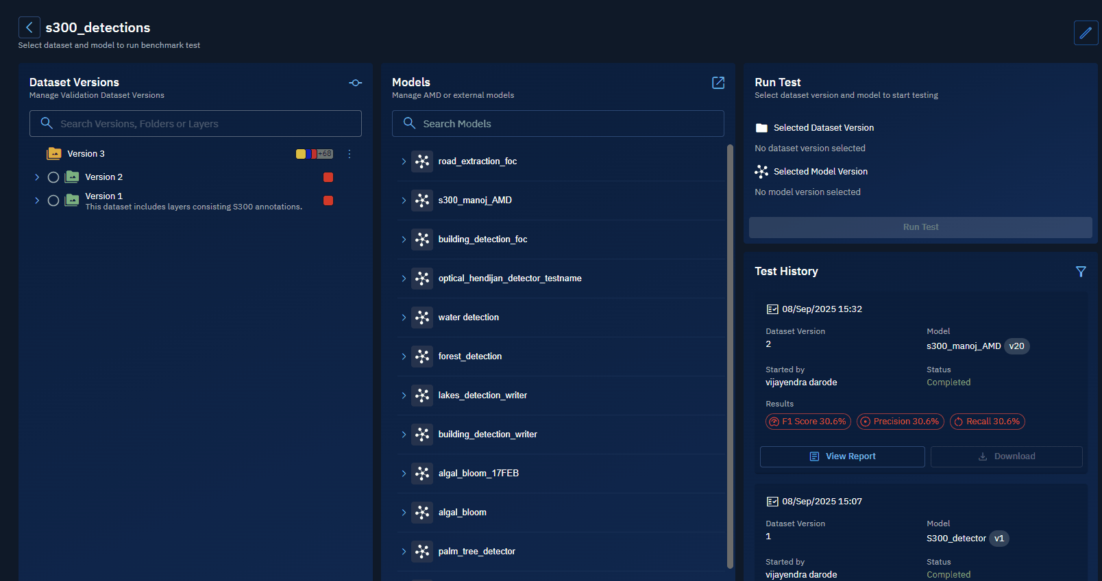Click the red color swatch on Version 2
The width and height of the screenshot is (1102, 581).
(328, 177)
